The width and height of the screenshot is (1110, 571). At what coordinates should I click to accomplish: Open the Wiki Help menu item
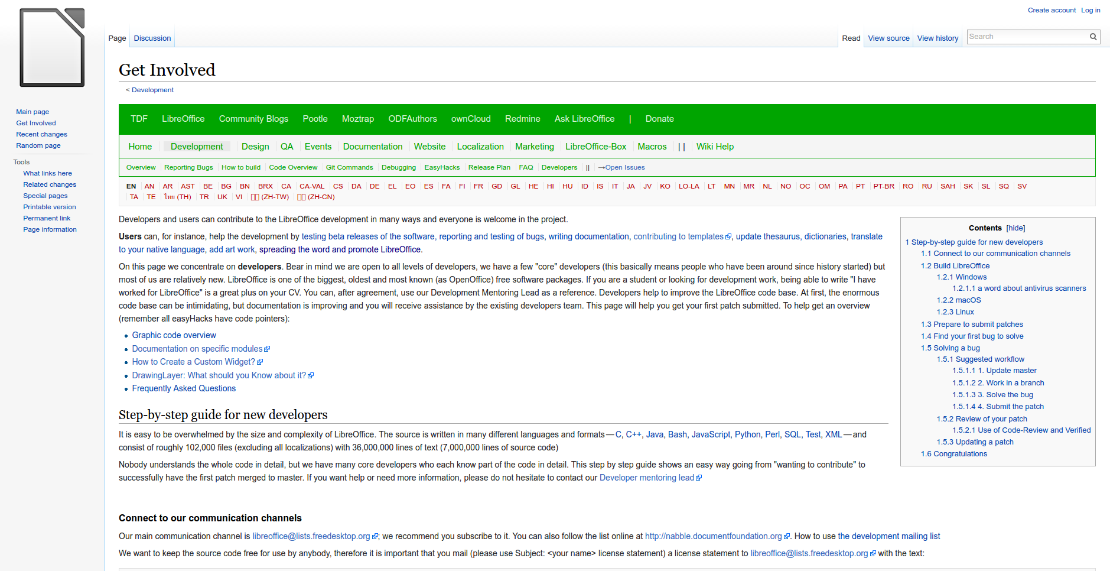point(715,147)
